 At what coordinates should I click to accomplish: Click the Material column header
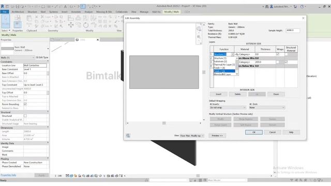[x=245, y=49]
